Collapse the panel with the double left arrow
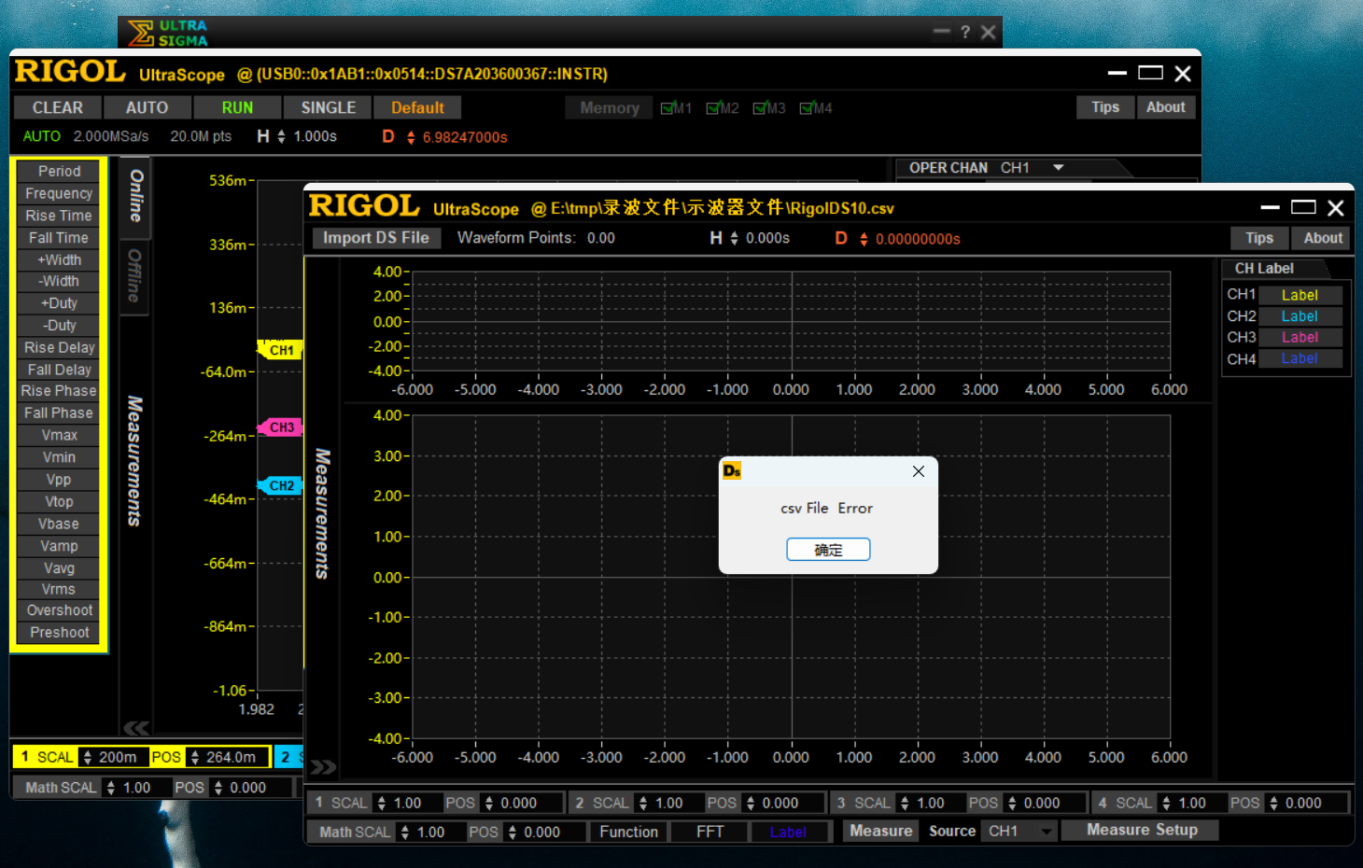1363x868 pixels. [136, 728]
